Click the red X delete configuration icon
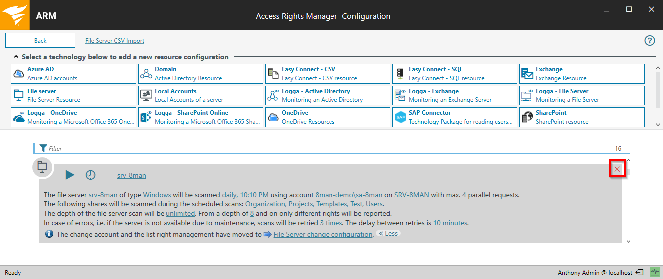This screenshot has width=663, height=279. [x=617, y=170]
